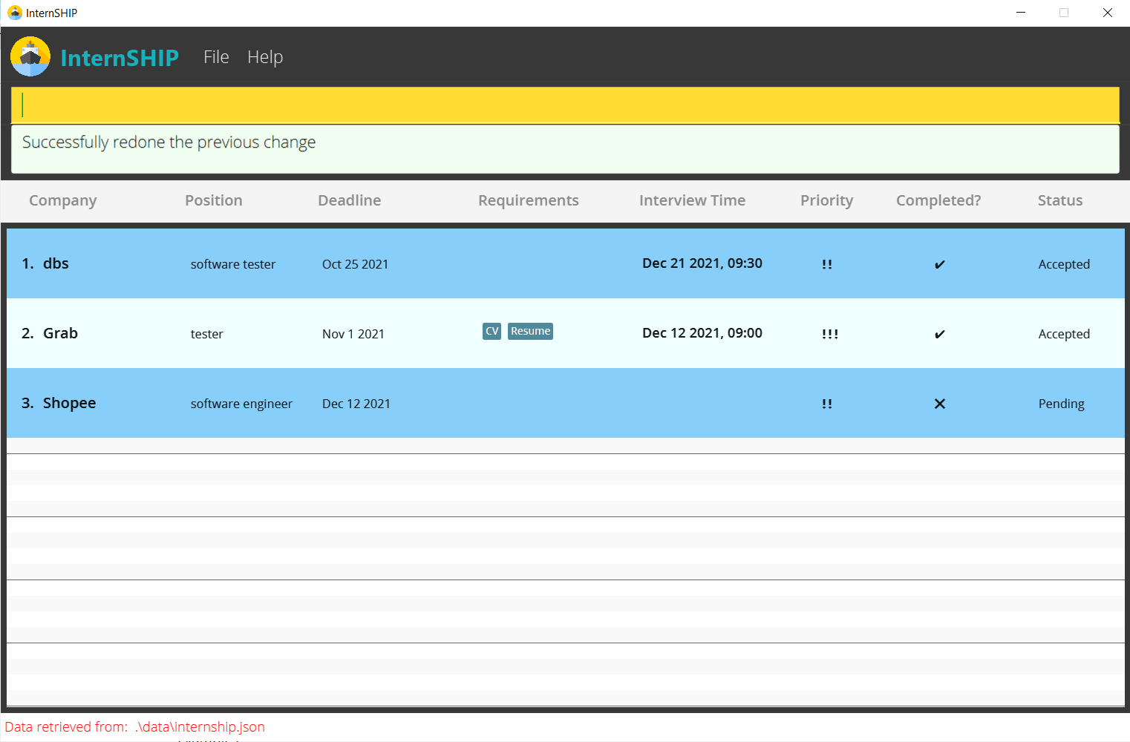The image size is (1130, 742).
Task: Click the InternSHIP title bar app icon
Action: (x=14, y=13)
